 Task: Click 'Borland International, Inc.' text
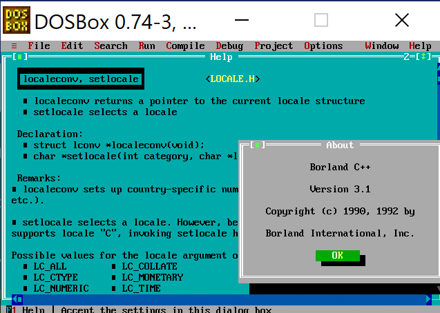coord(340,233)
